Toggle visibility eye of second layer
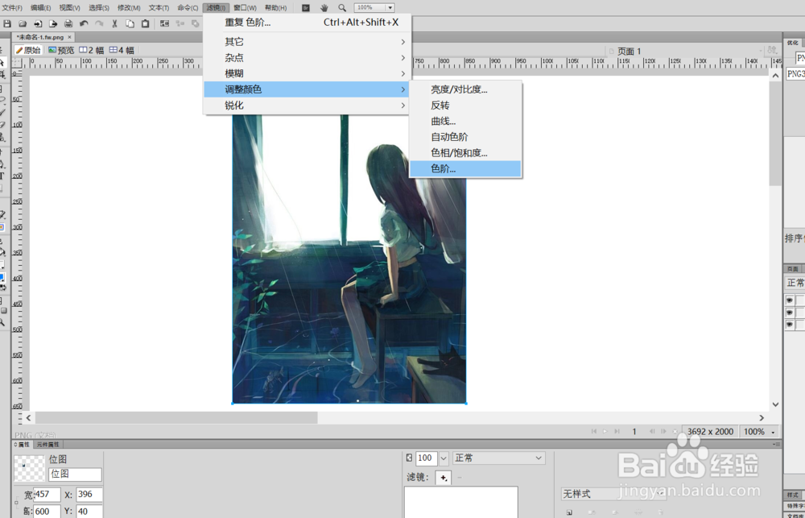Image resolution: width=805 pixels, height=518 pixels. [790, 313]
